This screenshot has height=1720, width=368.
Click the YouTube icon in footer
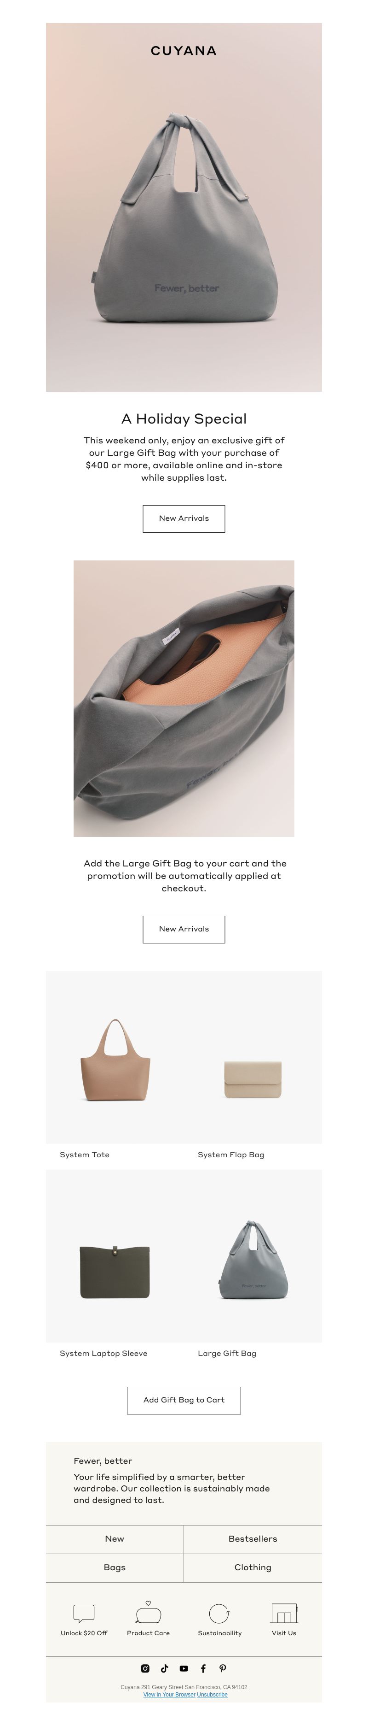[184, 1668]
